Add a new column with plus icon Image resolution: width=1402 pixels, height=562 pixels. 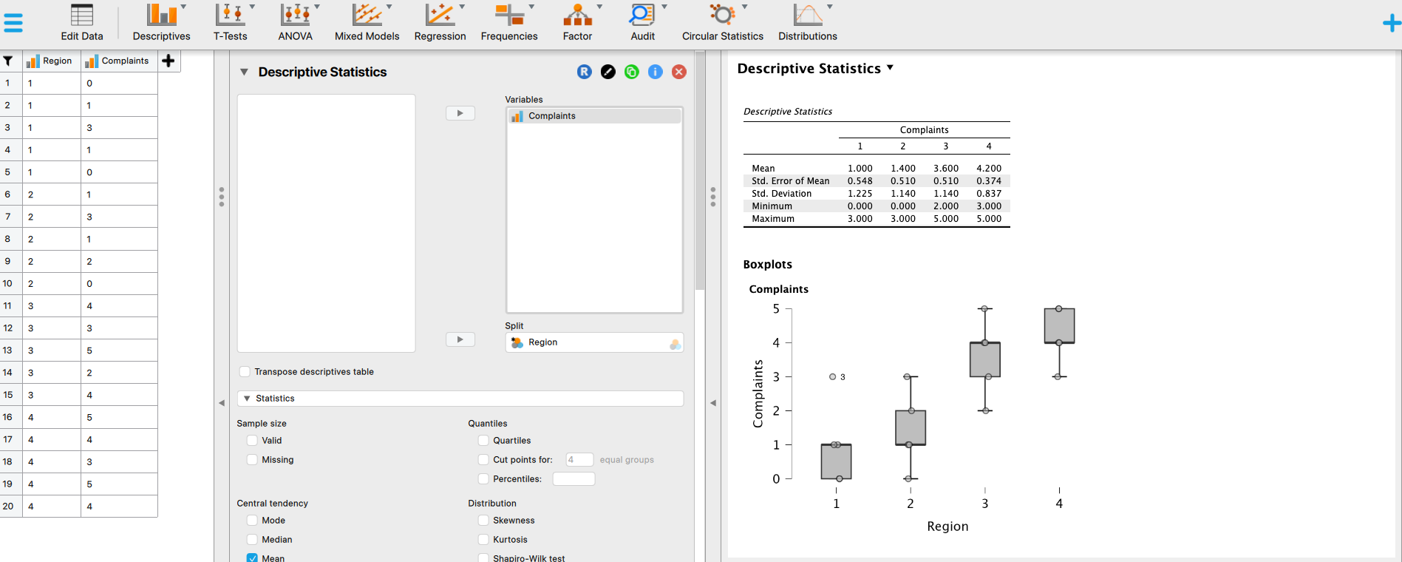click(169, 61)
